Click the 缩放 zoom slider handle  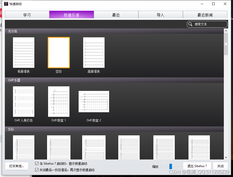[171, 166]
